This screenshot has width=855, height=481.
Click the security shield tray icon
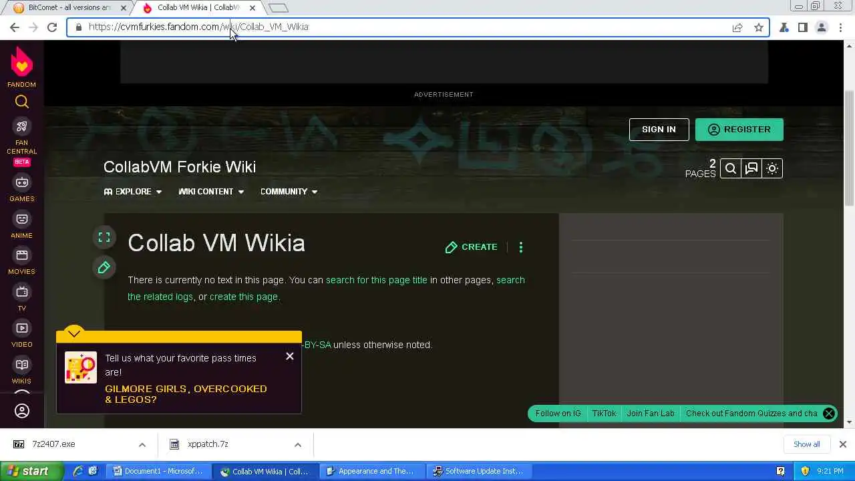[x=805, y=471]
